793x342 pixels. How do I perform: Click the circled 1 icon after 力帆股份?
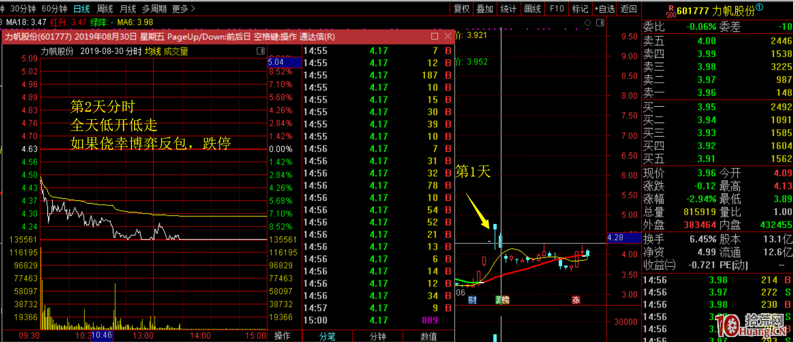tap(759, 7)
